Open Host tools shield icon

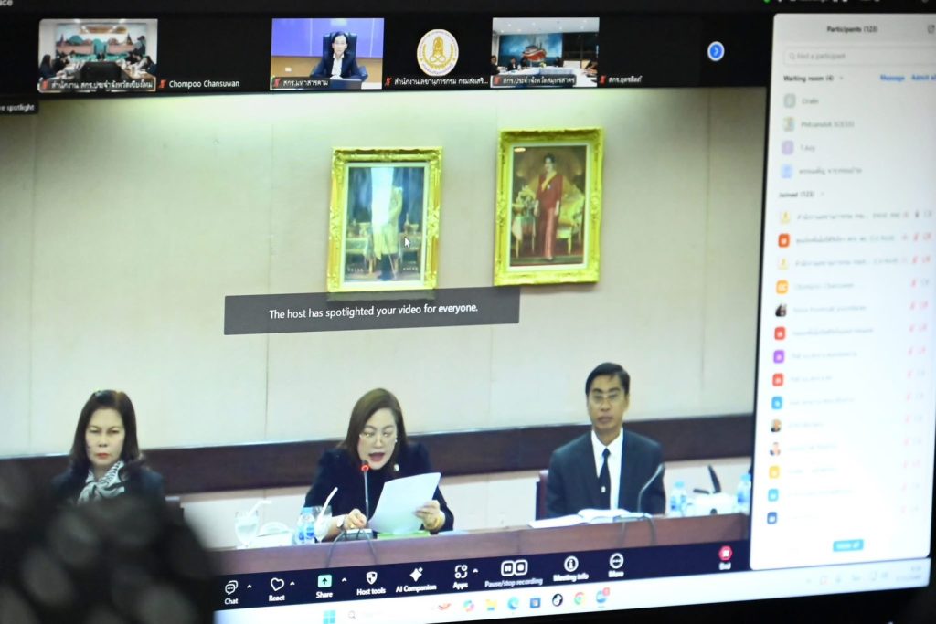pyautogui.click(x=371, y=579)
